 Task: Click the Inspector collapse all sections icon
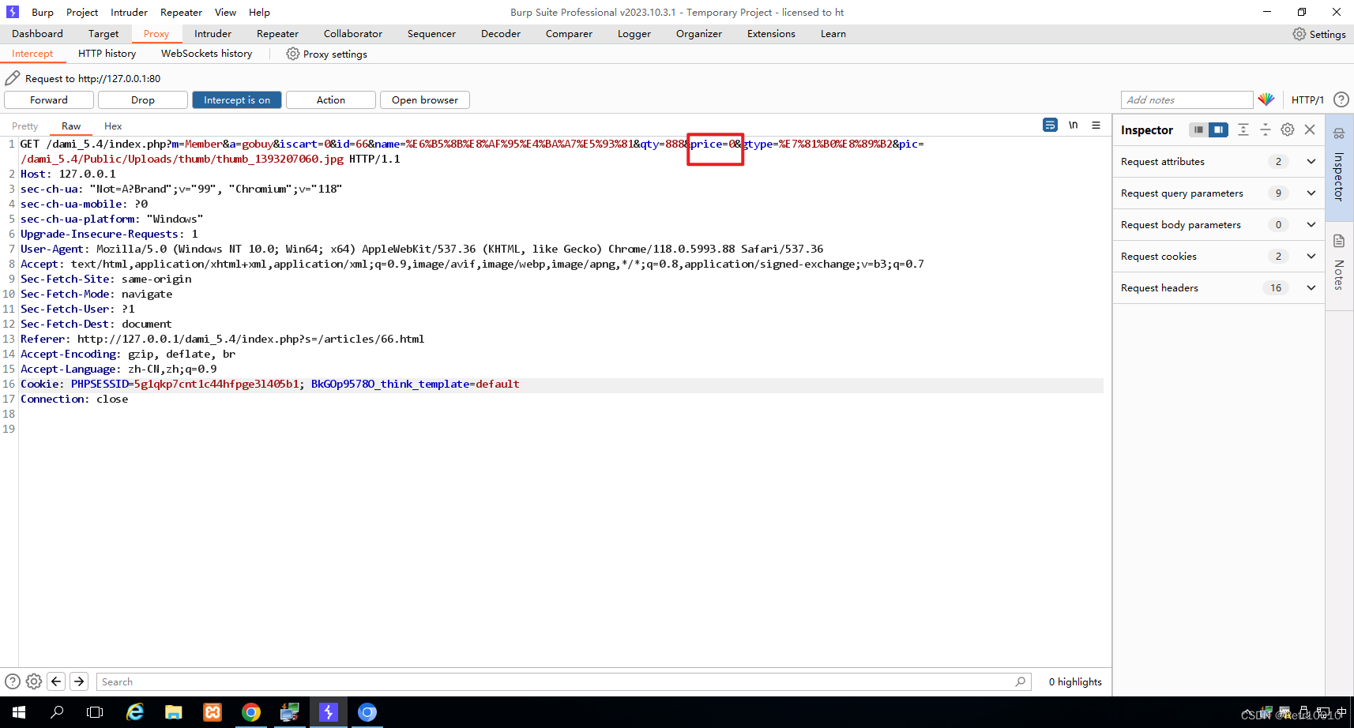pyautogui.click(x=1265, y=129)
